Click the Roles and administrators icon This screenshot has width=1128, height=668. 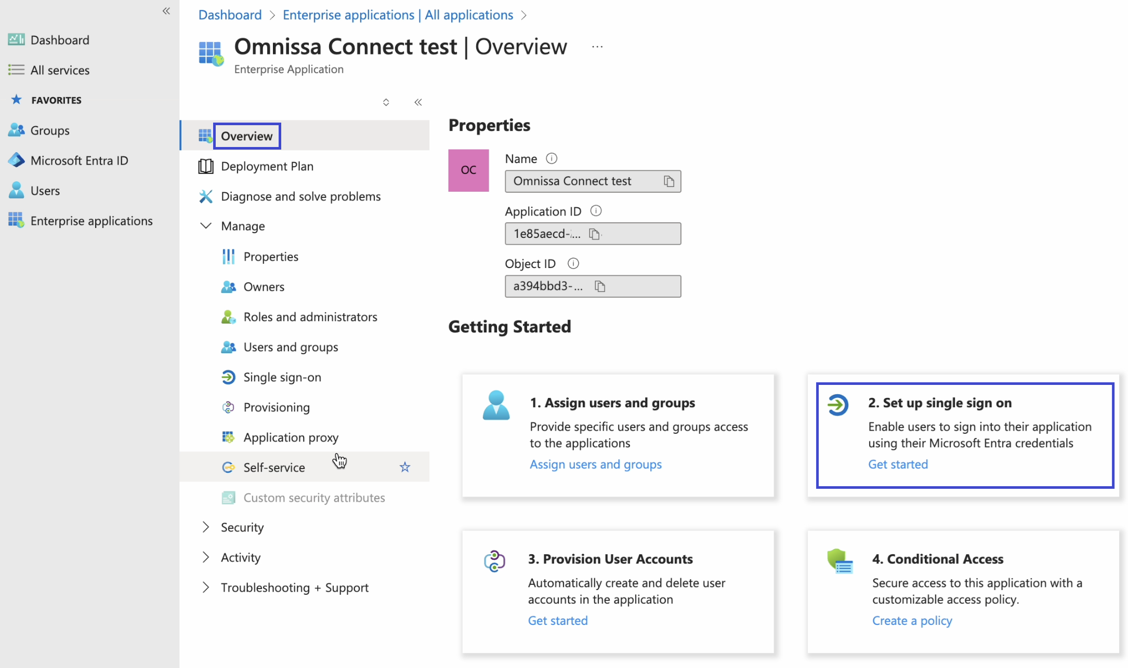pos(228,317)
